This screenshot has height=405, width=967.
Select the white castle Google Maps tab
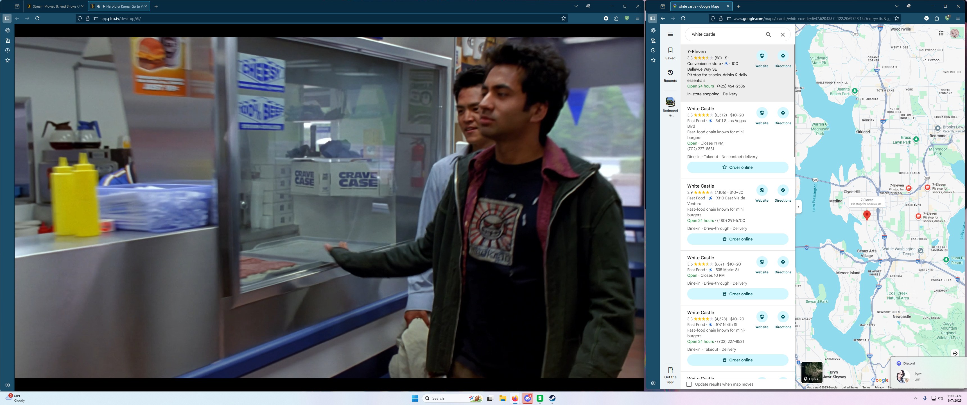698,6
